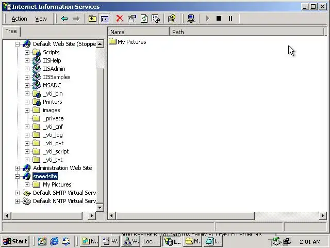Image resolution: width=330 pixels, height=248 pixels.
Task: Expand the IISAdmin node
Action: click(x=27, y=69)
